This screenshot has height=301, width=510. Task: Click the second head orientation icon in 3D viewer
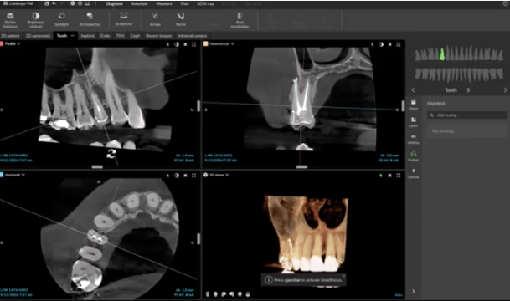[x=215, y=294]
